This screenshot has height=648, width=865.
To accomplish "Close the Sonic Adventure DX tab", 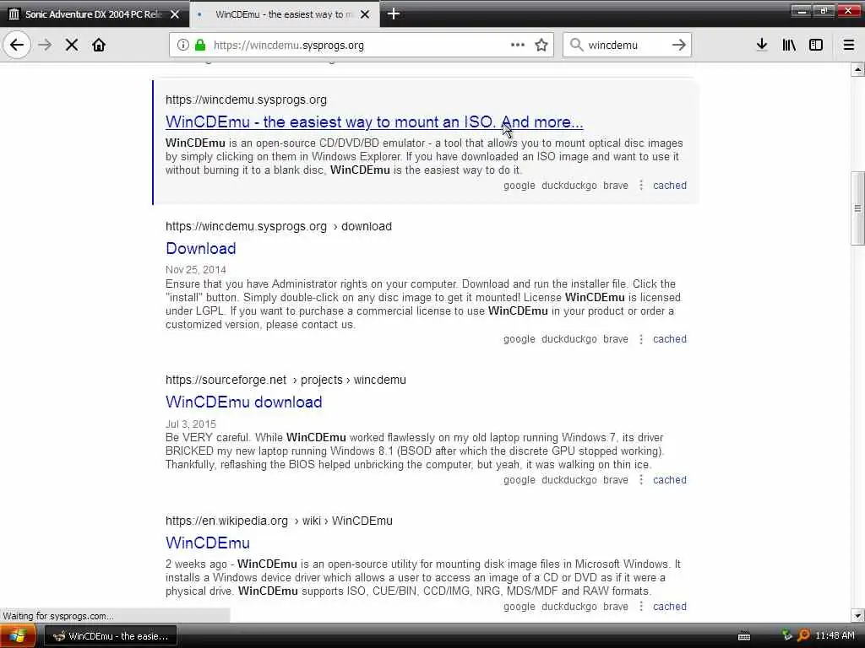I will (175, 14).
